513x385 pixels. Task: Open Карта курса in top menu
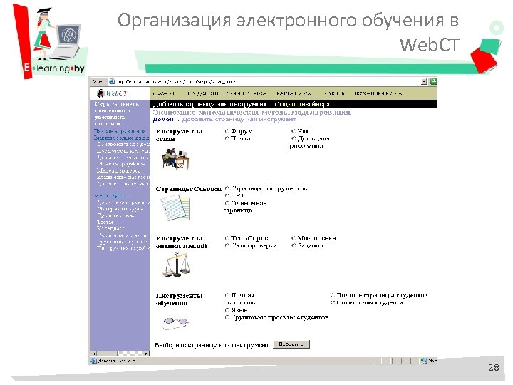click(293, 93)
